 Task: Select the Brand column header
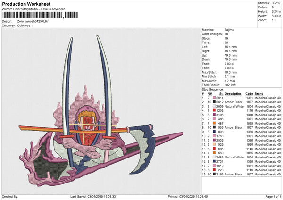pos(259,94)
